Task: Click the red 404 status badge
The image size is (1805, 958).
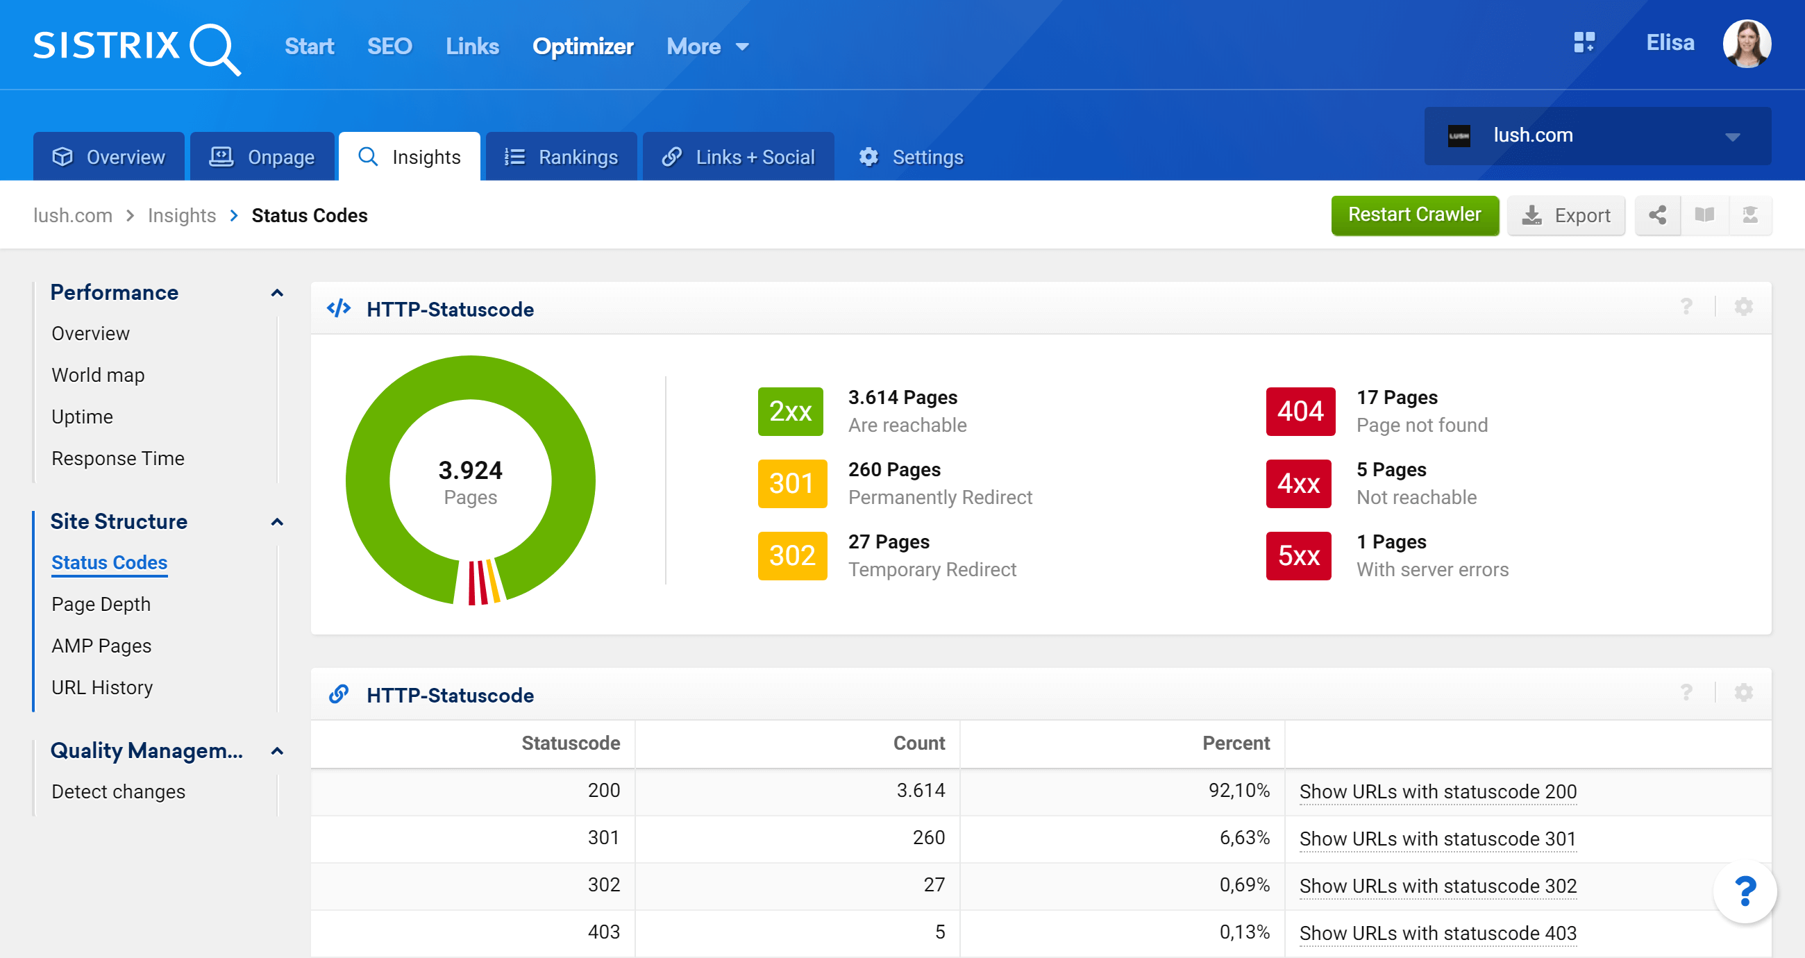Action: [1300, 412]
